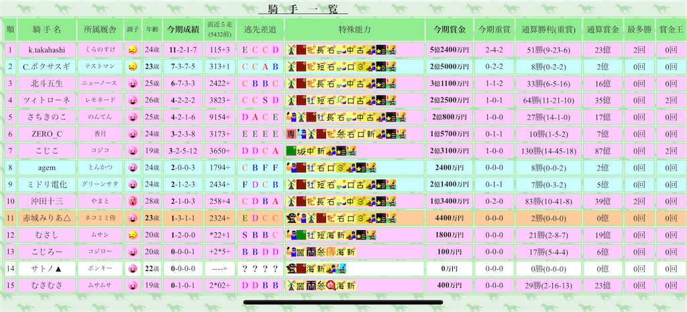Screen dimensions: 687x312
Task: Click the windmill ability icon in k.takahashi's row
Action: pos(291,50)
